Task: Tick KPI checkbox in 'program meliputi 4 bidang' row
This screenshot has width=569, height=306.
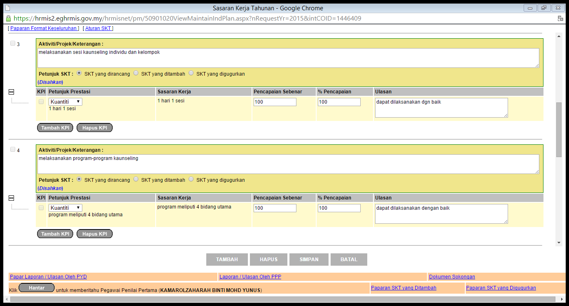Action: (x=41, y=208)
